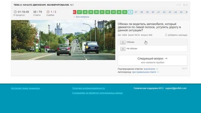Screen dimensions: 201x113
Task: Open Авторские права защищены link
Action: pos(25,88)
